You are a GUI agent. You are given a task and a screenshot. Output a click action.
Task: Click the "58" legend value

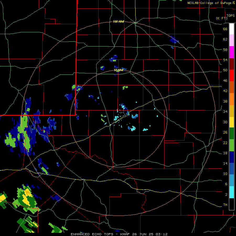tap(225, 50)
